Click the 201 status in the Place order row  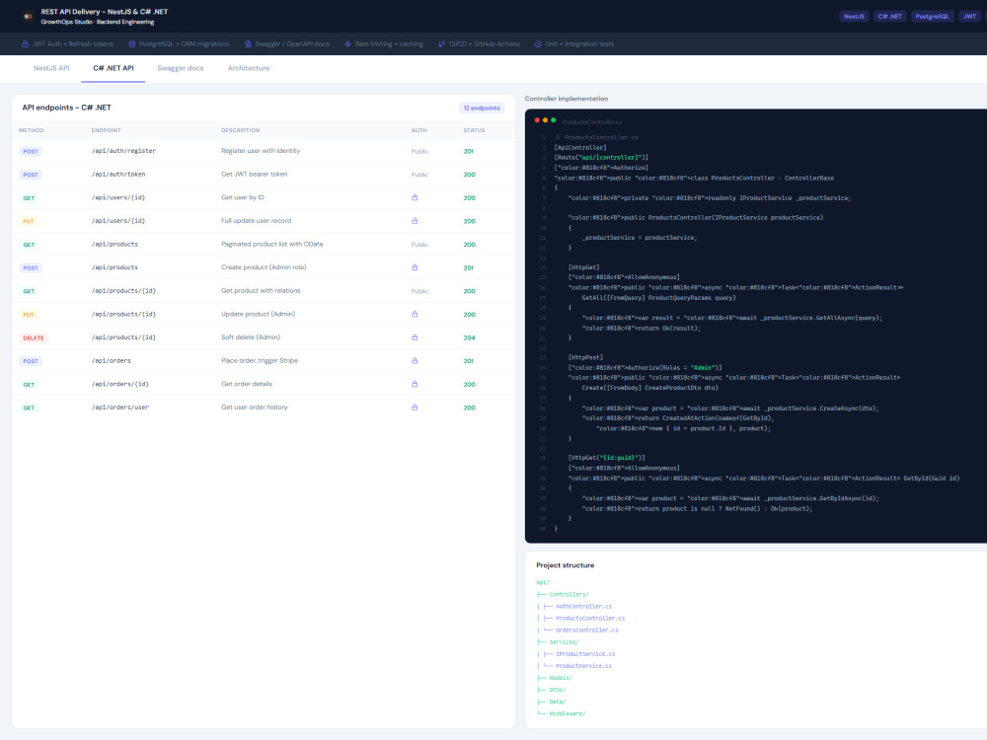pyautogui.click(x=468, y=361)
